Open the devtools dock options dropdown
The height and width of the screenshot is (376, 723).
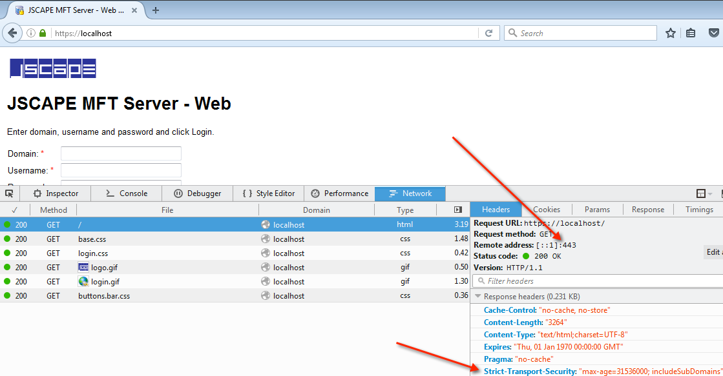(704, 193)
